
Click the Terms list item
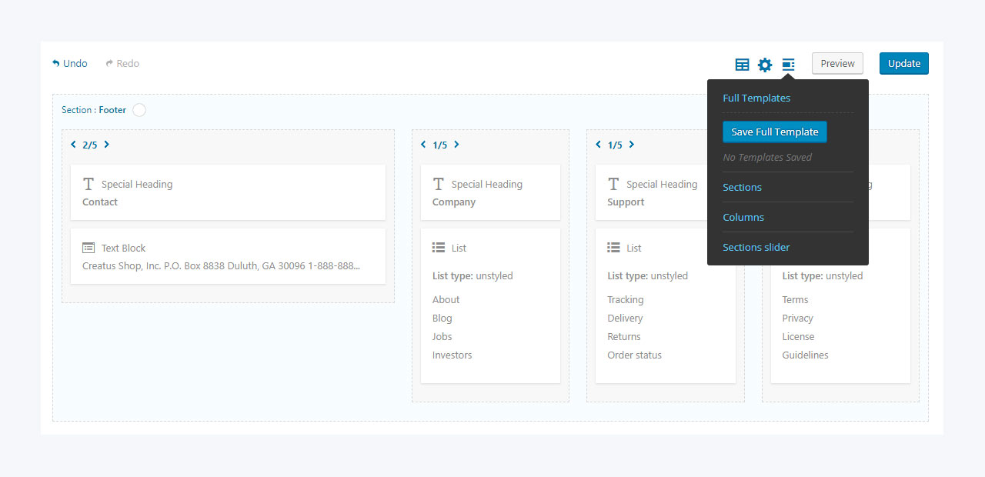(x=796, y=300)
